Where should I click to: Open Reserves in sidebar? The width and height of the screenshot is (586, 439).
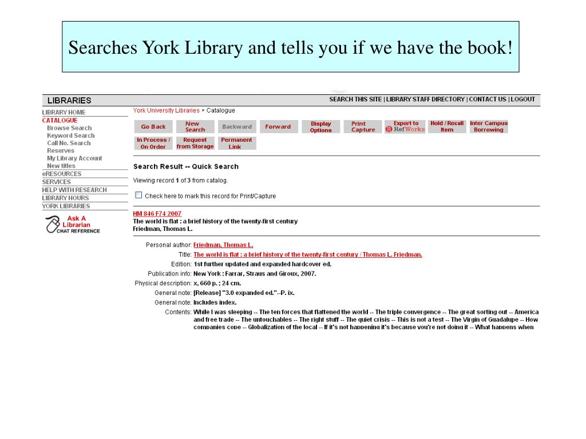[x=61, y=150]
